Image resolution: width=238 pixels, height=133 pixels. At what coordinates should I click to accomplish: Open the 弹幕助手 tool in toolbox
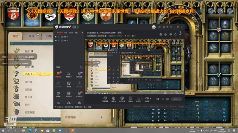coord(58,74)
